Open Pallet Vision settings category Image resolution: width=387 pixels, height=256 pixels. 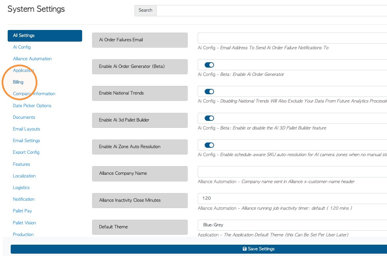click(x=24, y=223)
